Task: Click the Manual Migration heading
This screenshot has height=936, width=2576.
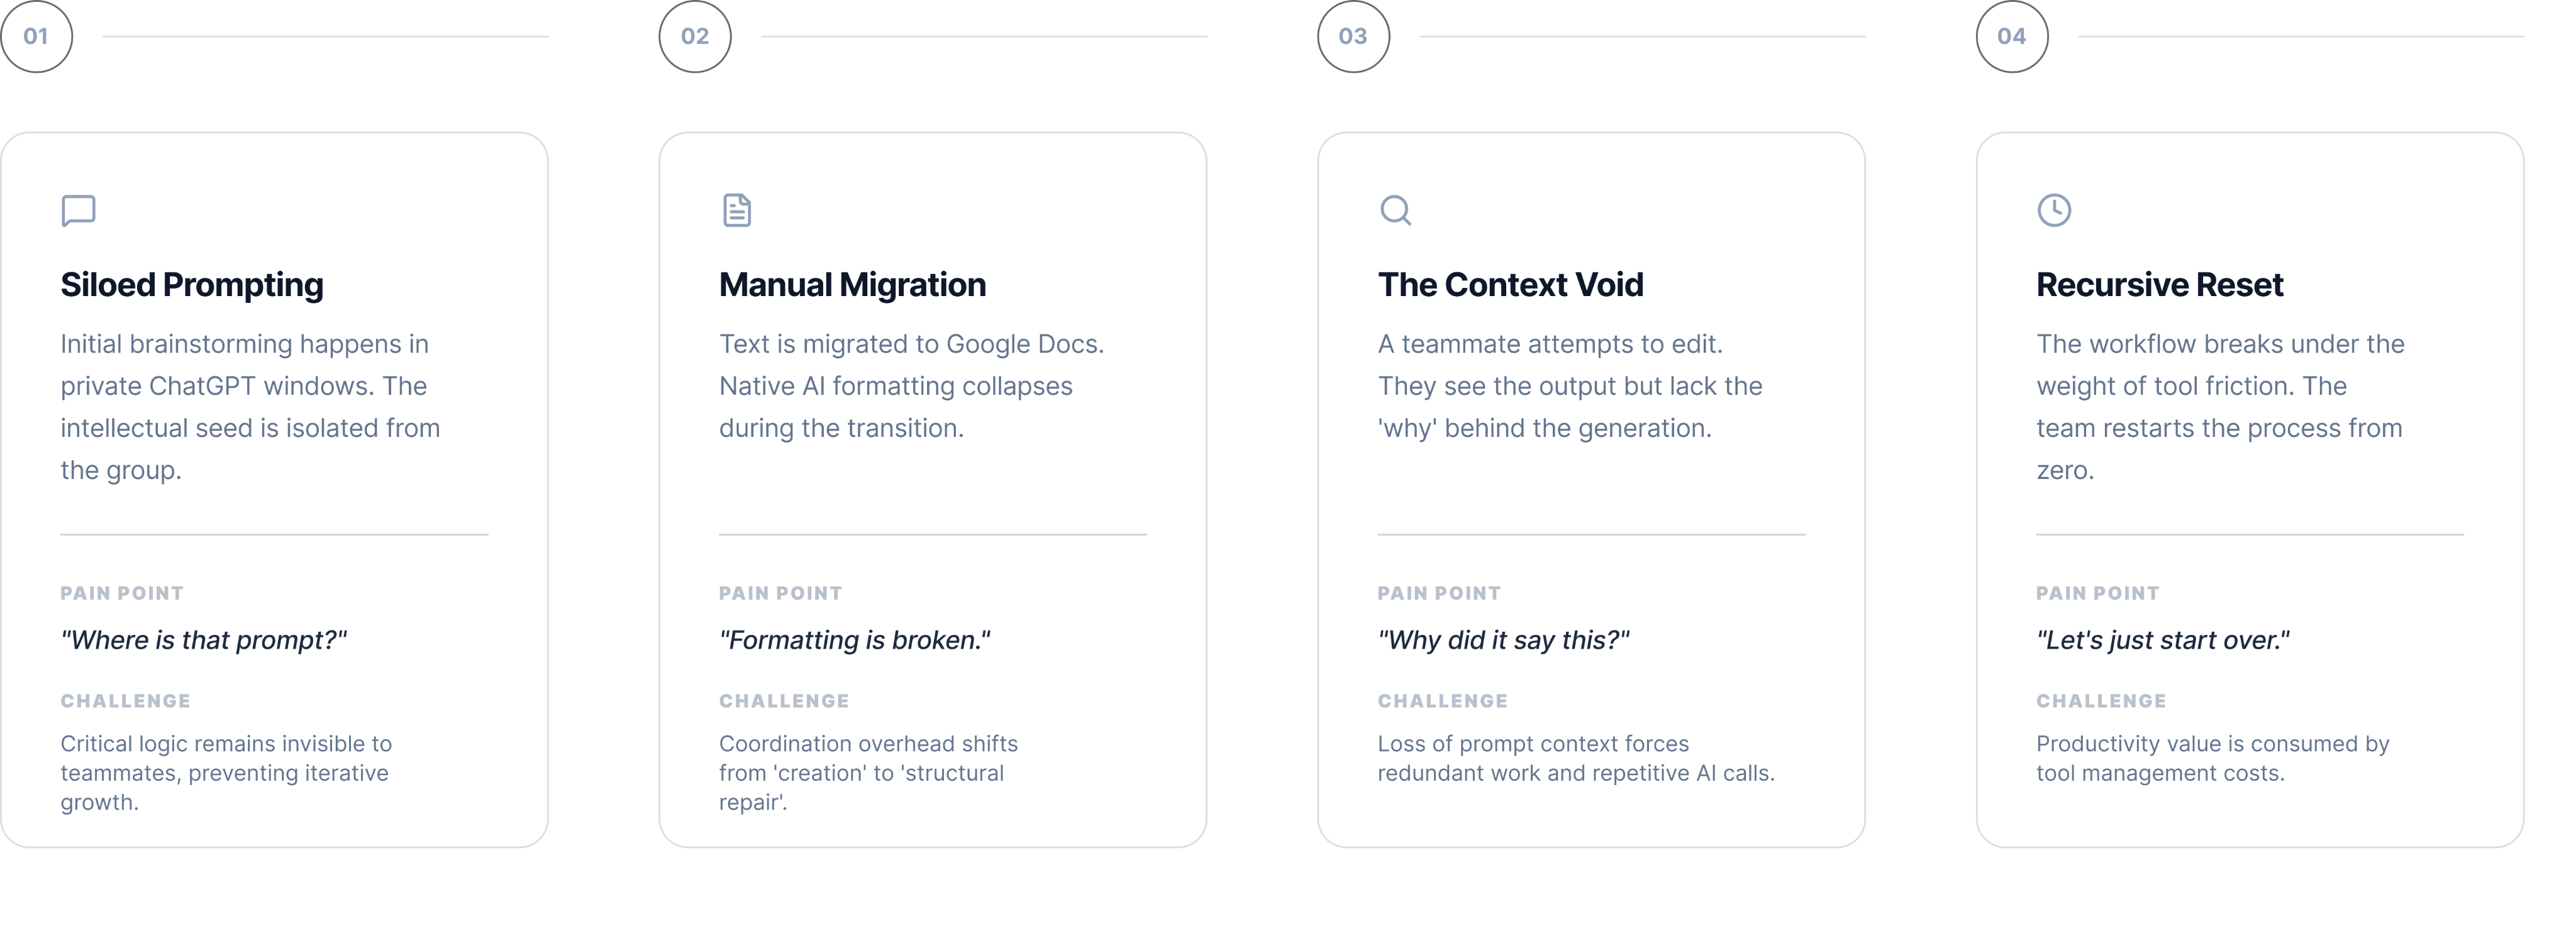Action: pyautogui.click(x=852, y=285)
